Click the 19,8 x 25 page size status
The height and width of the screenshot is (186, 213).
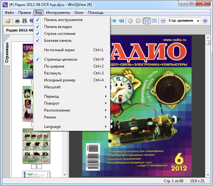197,181
